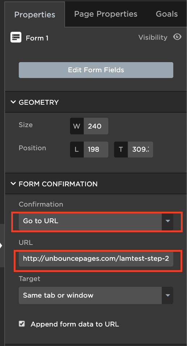Click the width size field showing 240

(x=96, y=126)
